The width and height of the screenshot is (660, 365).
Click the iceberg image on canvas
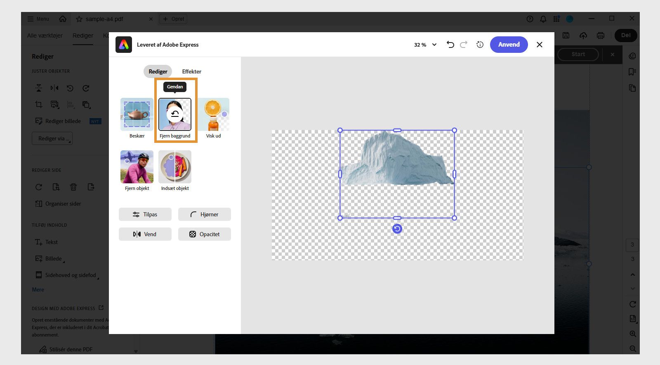(x=398, y=159)
